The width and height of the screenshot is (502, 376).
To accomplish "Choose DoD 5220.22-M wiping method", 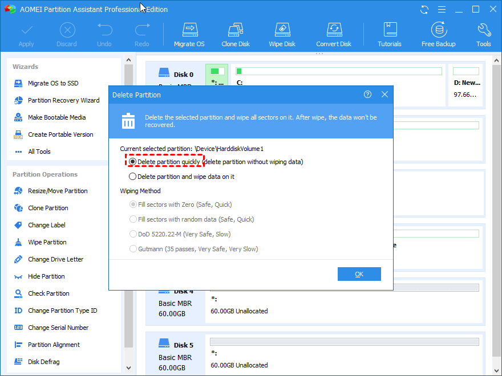I will point(133,234).
